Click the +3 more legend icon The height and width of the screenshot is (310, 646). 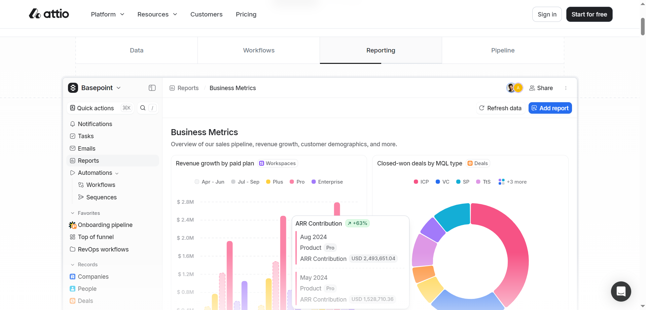click(501, 182)
